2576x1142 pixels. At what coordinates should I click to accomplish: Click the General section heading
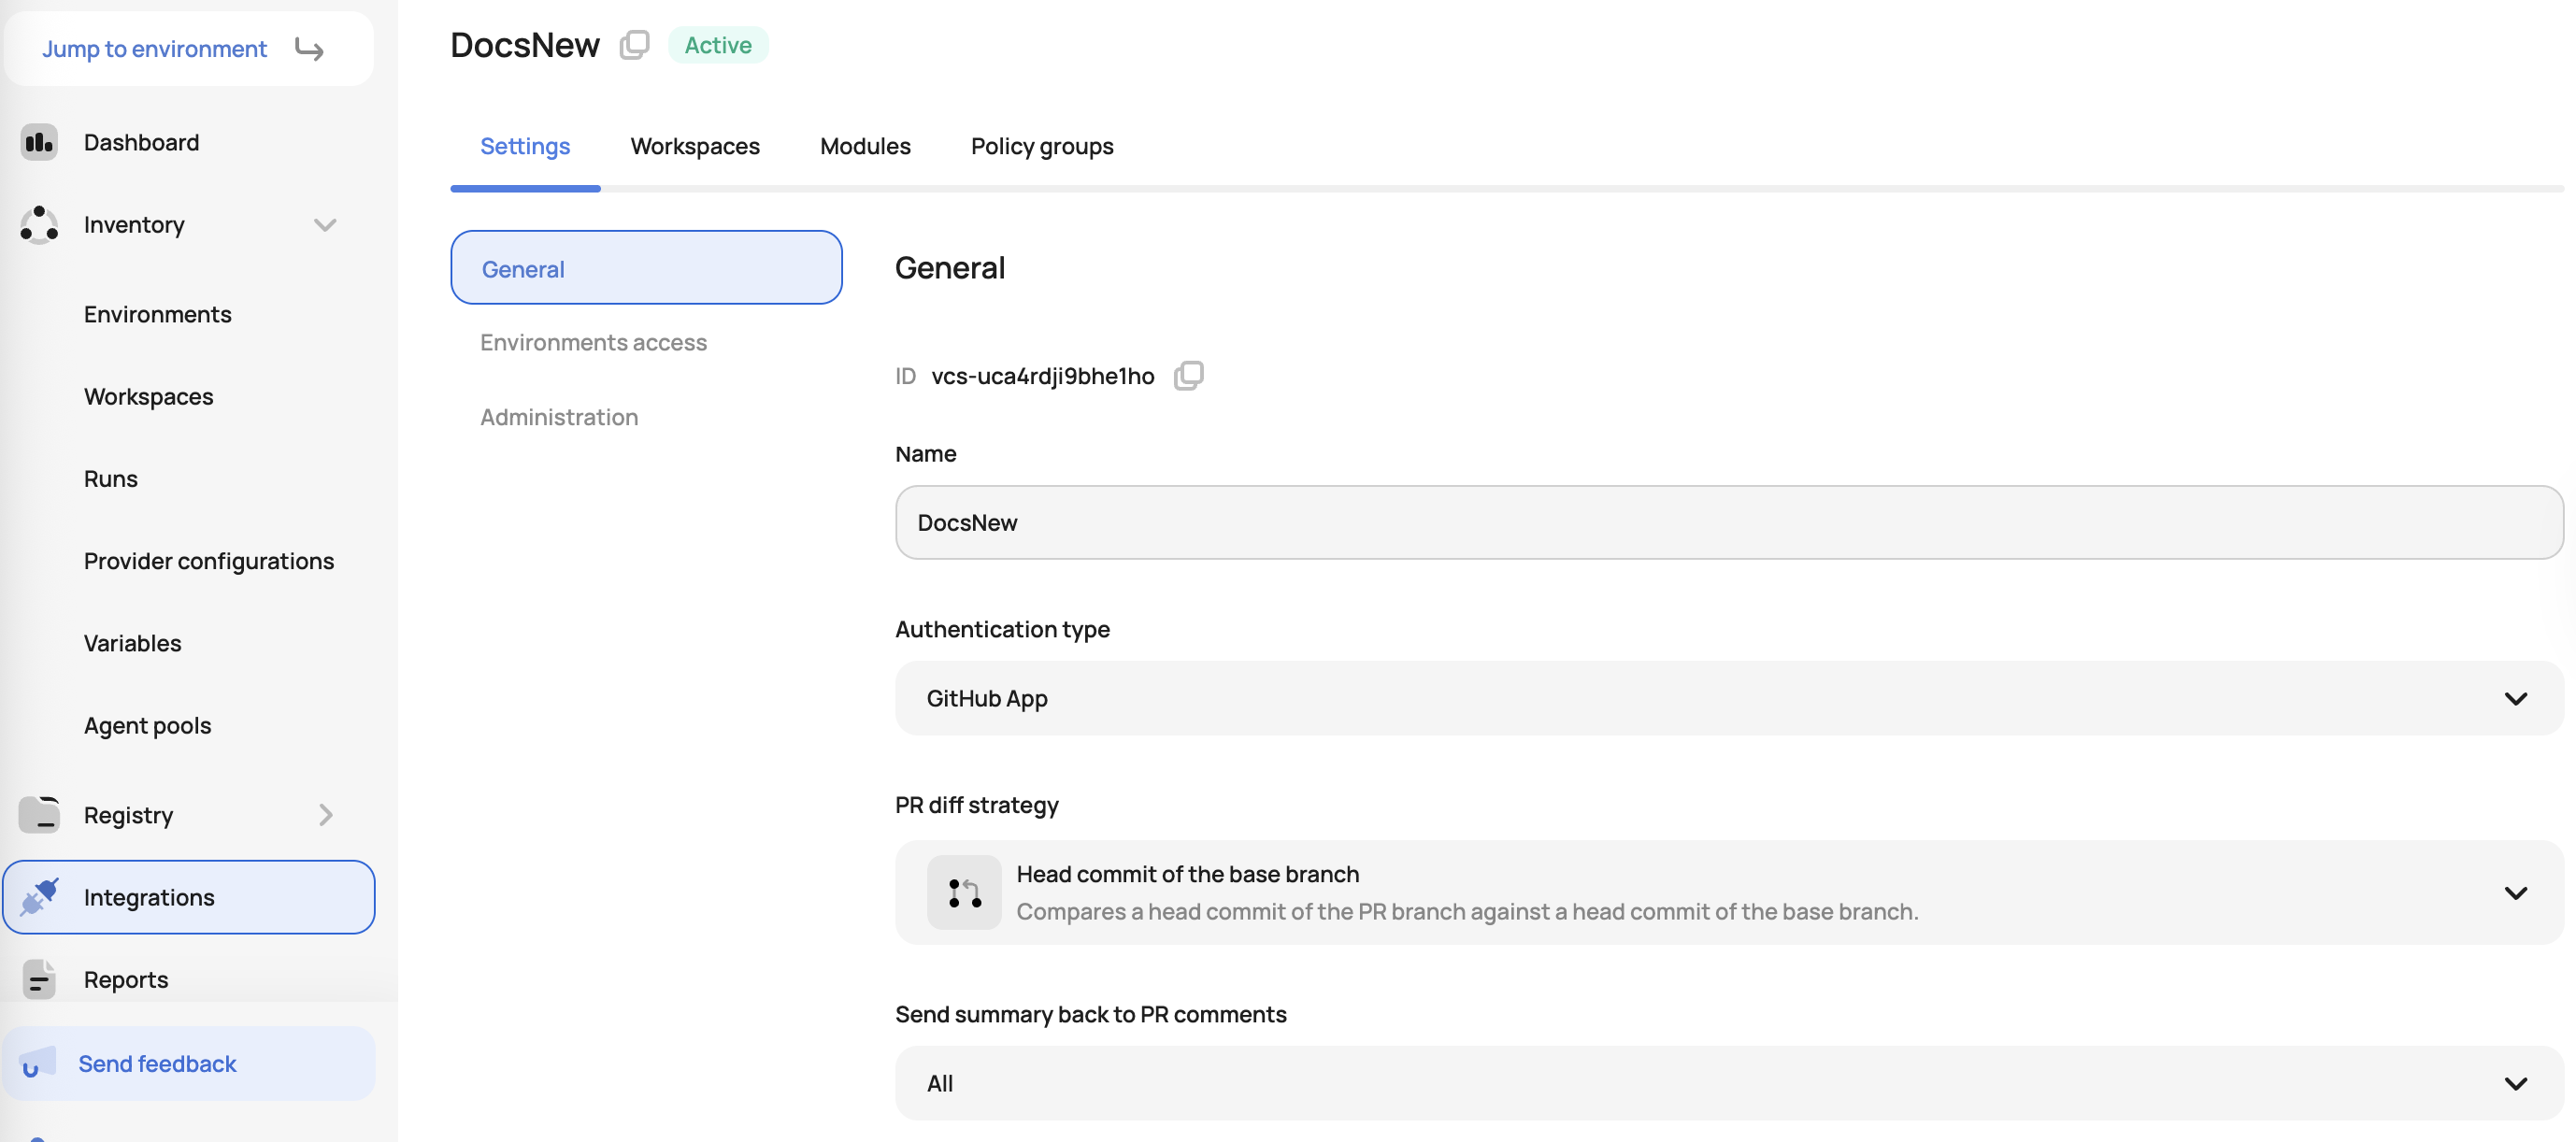click(950, 268)
